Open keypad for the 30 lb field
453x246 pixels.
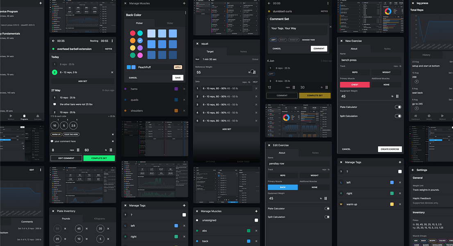[x=326, y=87]
